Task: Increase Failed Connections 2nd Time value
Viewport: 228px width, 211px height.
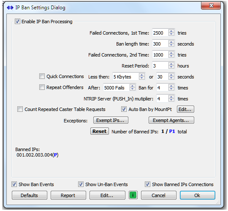Action: [x=171, y=53]
